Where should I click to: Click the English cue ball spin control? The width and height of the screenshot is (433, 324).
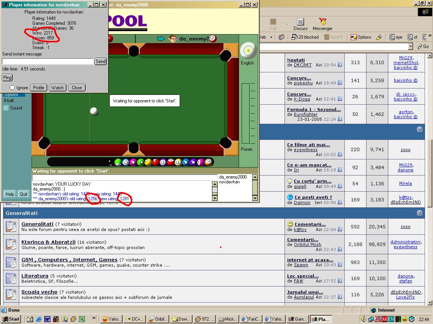[248, 50]
